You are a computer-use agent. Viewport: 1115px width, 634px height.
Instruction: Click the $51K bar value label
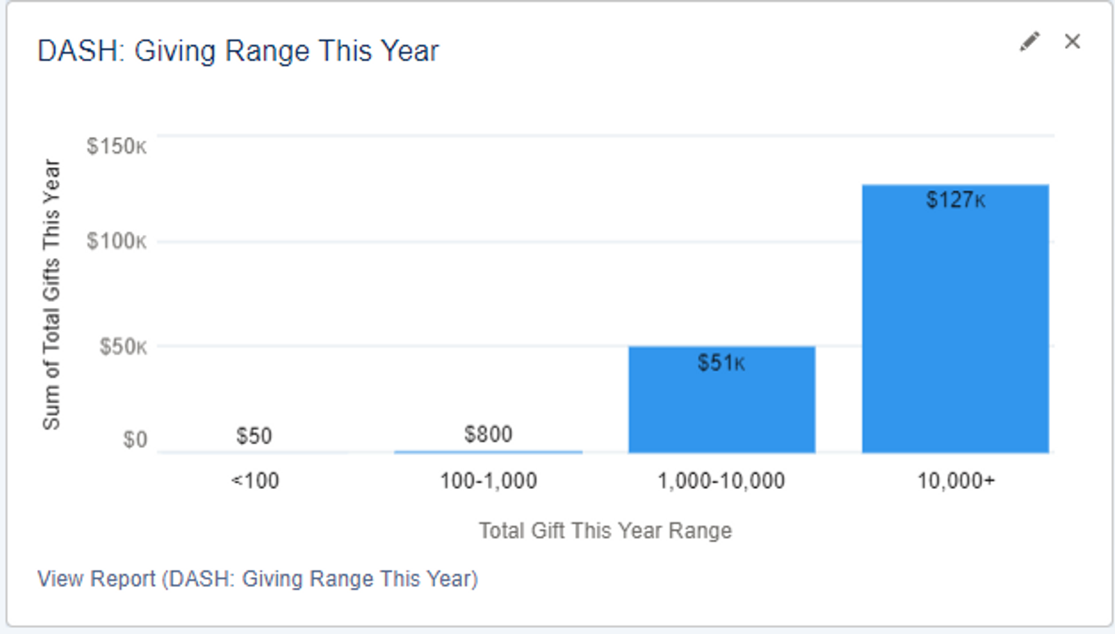click(x=721, y=363)
